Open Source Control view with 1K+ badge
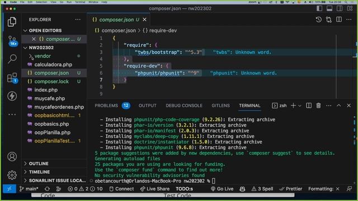 click(x=12, y=41)
